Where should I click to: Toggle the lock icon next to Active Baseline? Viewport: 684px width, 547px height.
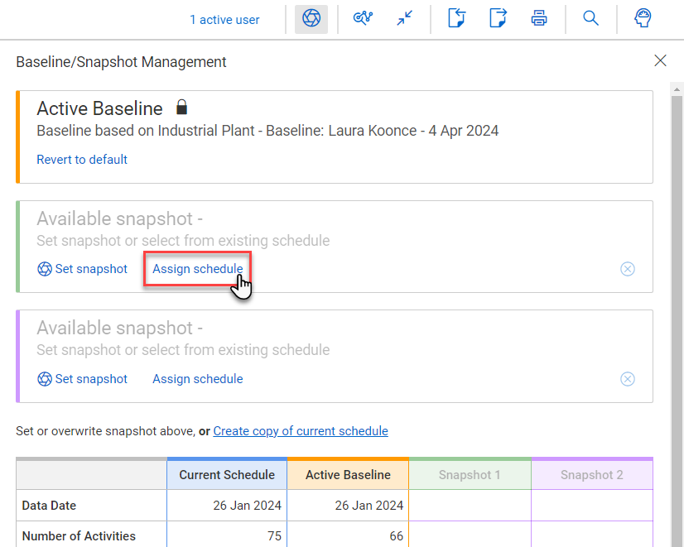coord(181,106)
